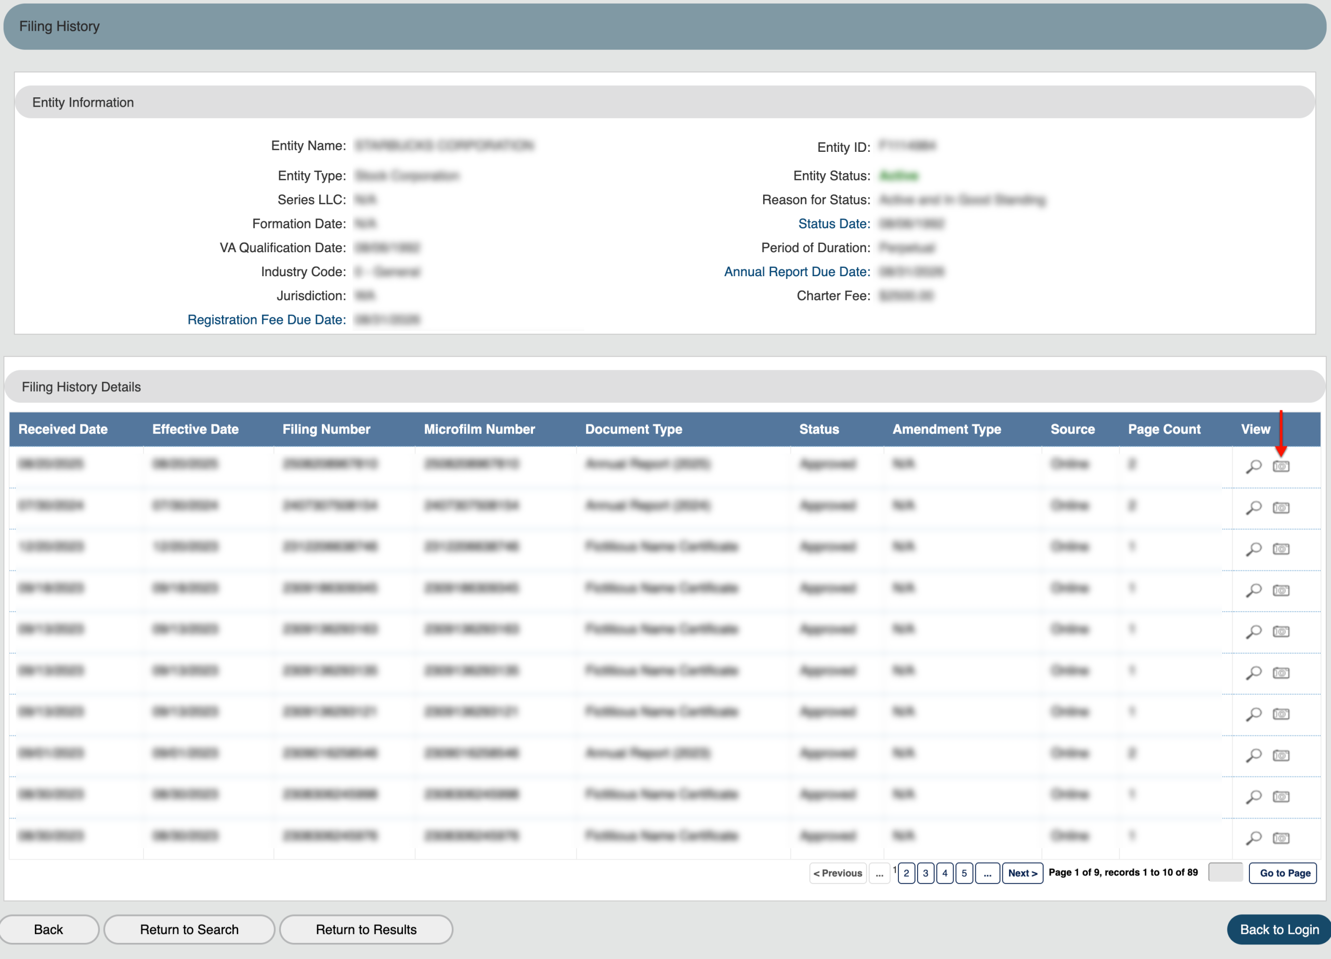Sort by Received Date column header

tap(63, 429)
